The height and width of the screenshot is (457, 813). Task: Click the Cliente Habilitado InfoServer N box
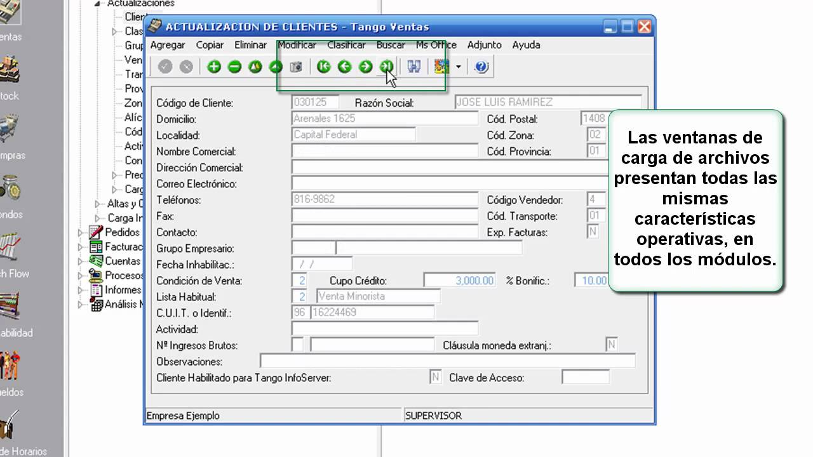tap(435, 378)
